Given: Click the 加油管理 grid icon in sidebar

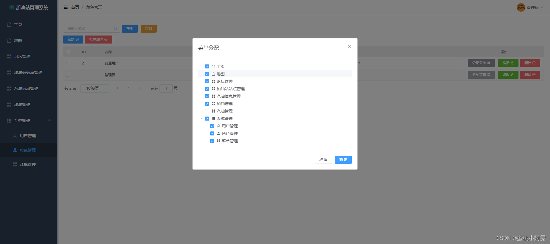Looking at the screenshot, I should 9,105.
